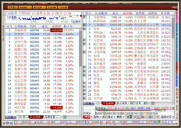The width and height of the screenshot is (181, 128).
Task: Select stock row 特宝生物 688278
Action: pyautogui.click(x=42, y=54)
